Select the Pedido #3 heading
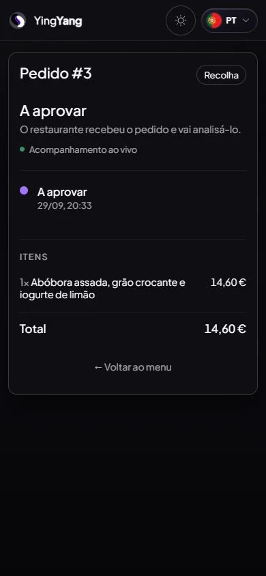This screenshot has height=576, width=266. click(56, 73)
